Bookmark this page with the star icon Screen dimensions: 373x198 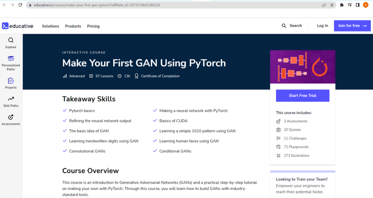(x=332, y=5)
